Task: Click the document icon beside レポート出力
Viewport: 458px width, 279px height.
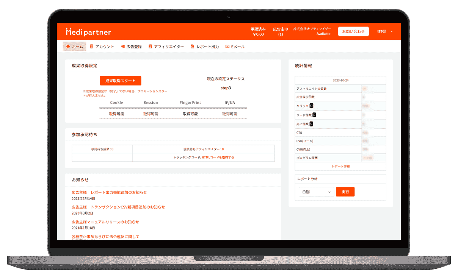Action: [193, 47]
